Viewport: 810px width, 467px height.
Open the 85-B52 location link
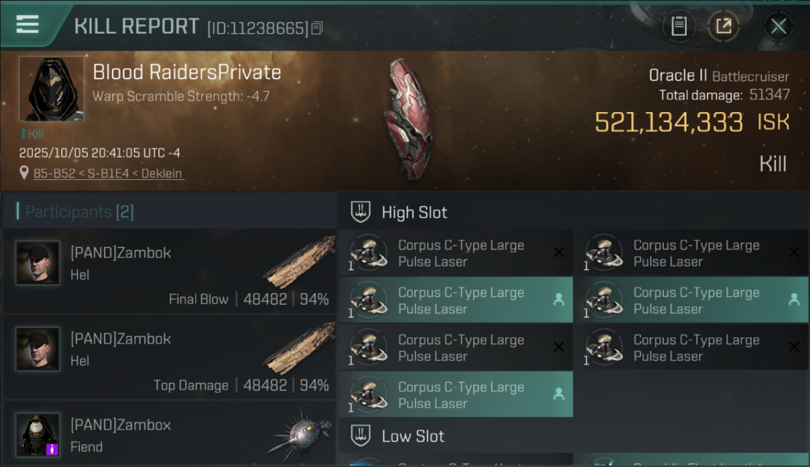pos(109,174)
